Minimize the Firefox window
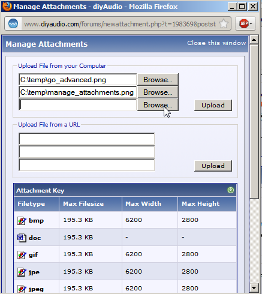The width and height of the screenshot is (262, 294). point(232,7)
